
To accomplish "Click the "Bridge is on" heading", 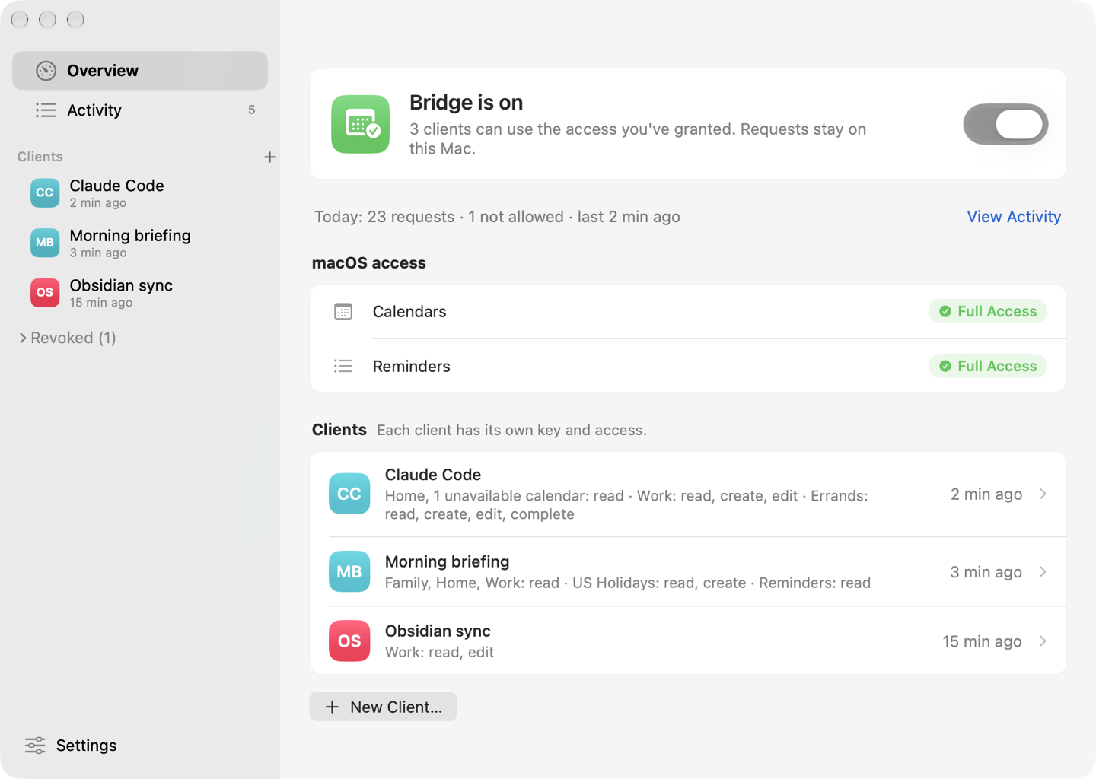I will tap(466, 103).
